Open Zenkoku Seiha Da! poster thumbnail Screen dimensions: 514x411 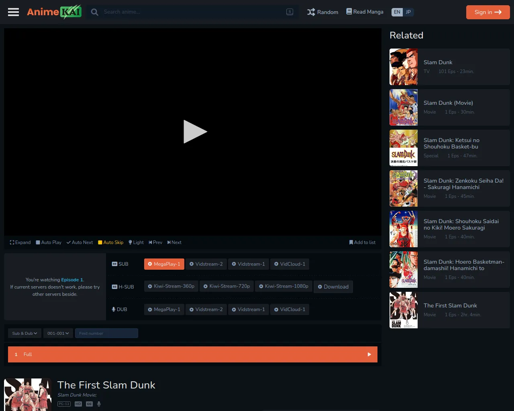point(404,189)
